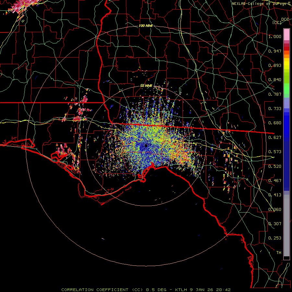Click the DCC label above the color scale
This screenshot has width=292, height=292.
point(285,19)
